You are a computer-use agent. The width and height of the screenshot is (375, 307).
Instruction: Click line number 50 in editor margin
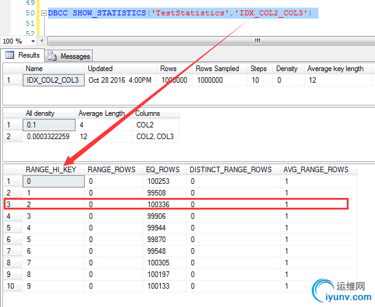pos(30,13)
